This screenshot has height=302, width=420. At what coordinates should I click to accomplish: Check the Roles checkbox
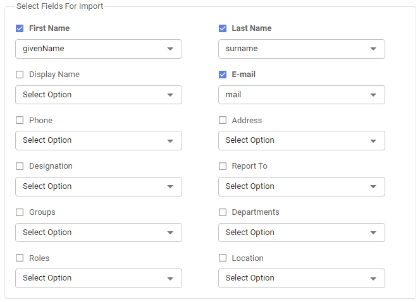(20, 258)
